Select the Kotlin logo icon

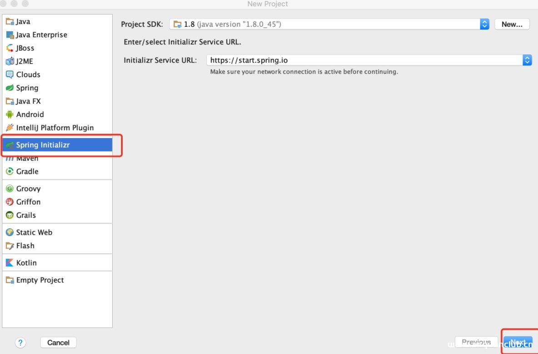tap(10, 263)
